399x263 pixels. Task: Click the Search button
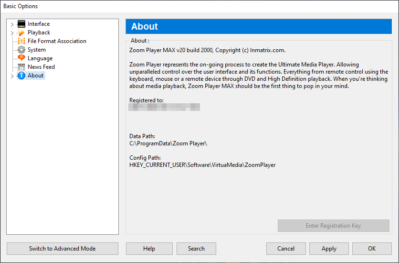[x=196, y=249]
